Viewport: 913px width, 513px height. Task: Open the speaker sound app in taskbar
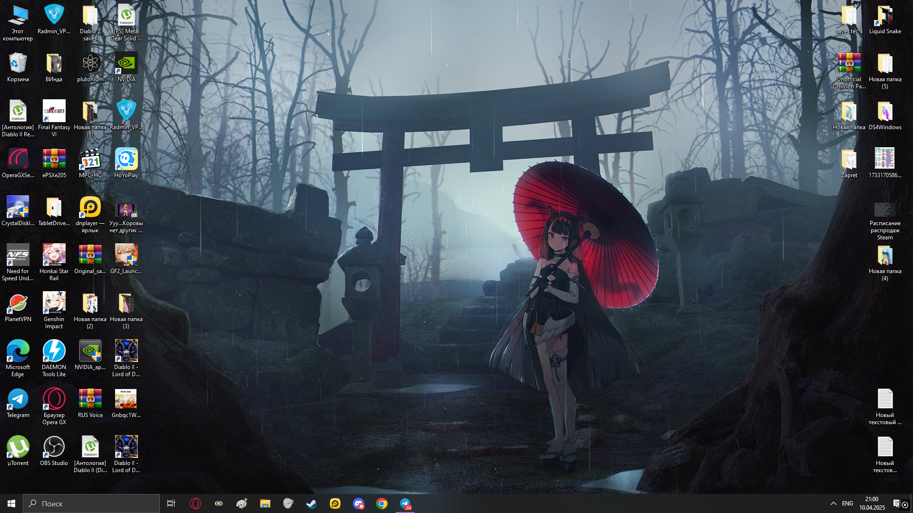coord(288,503)
